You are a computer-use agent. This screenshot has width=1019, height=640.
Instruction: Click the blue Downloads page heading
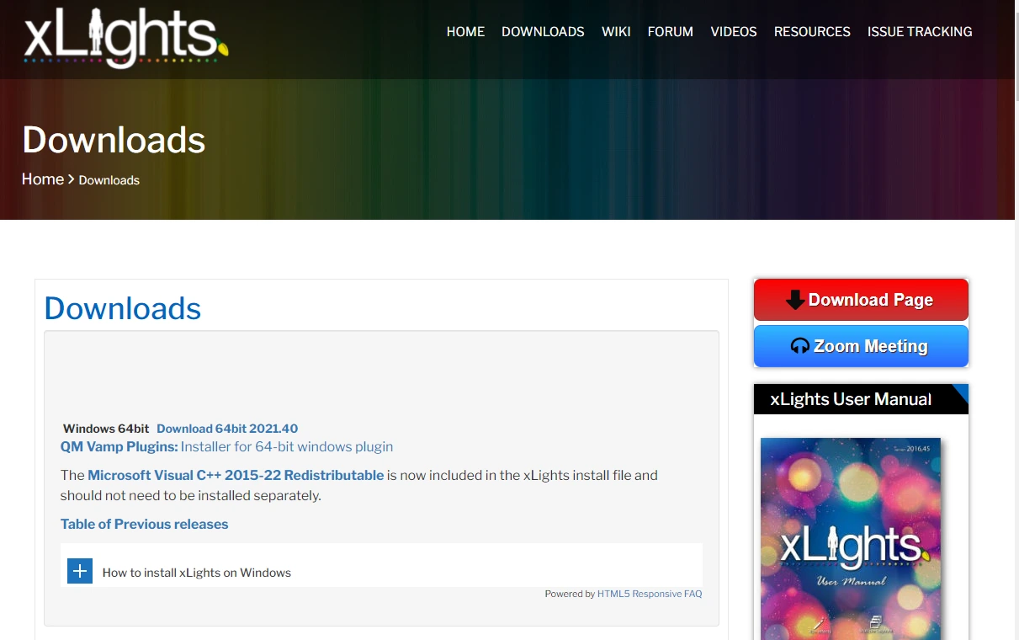coord(123,308)
